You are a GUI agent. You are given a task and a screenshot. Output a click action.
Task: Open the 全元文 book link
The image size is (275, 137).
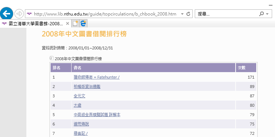[80, 96]
